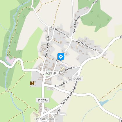Screen dimensions: 122x122
Task: Click the Rue du Sagnat street label
Action: [x=68, y=70]
